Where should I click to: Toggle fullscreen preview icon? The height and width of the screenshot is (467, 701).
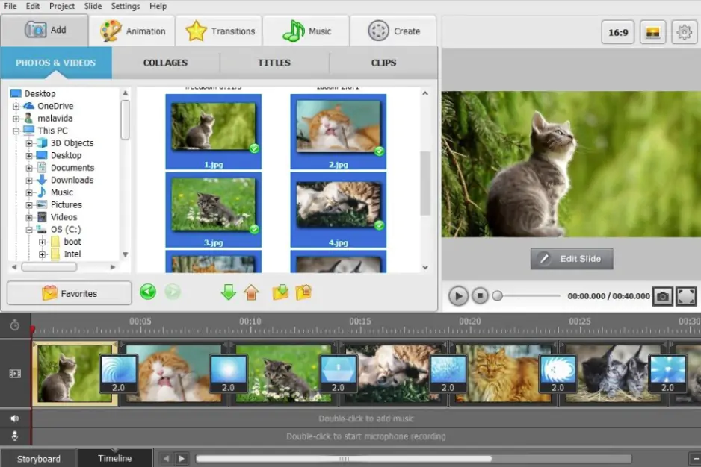coord(686,296)
